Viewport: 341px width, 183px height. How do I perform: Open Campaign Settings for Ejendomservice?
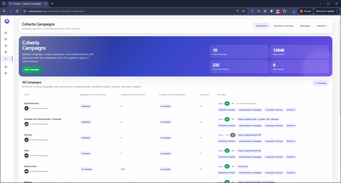click(274, 110)
